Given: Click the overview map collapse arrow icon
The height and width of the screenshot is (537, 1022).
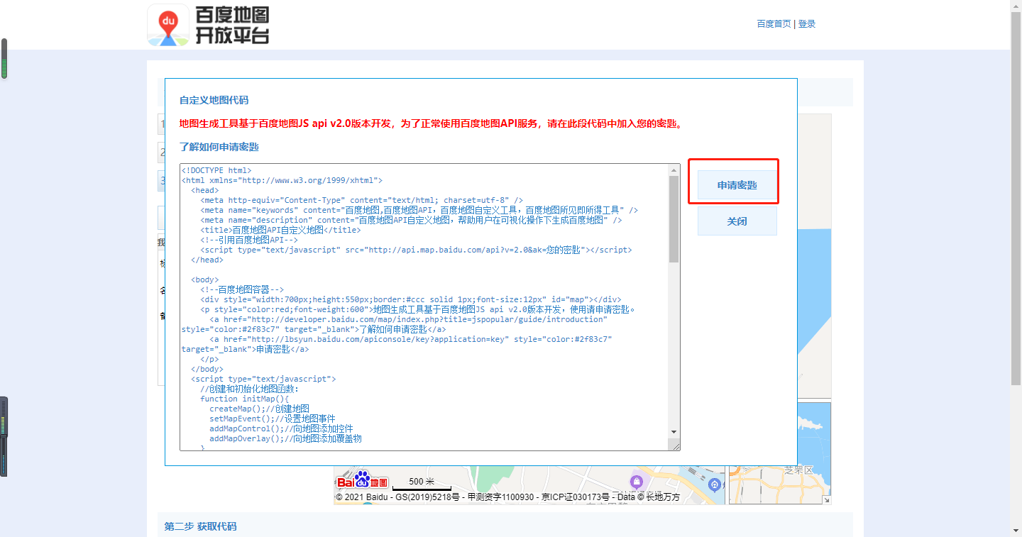Looking at the screenshot, I should point(826,500).
